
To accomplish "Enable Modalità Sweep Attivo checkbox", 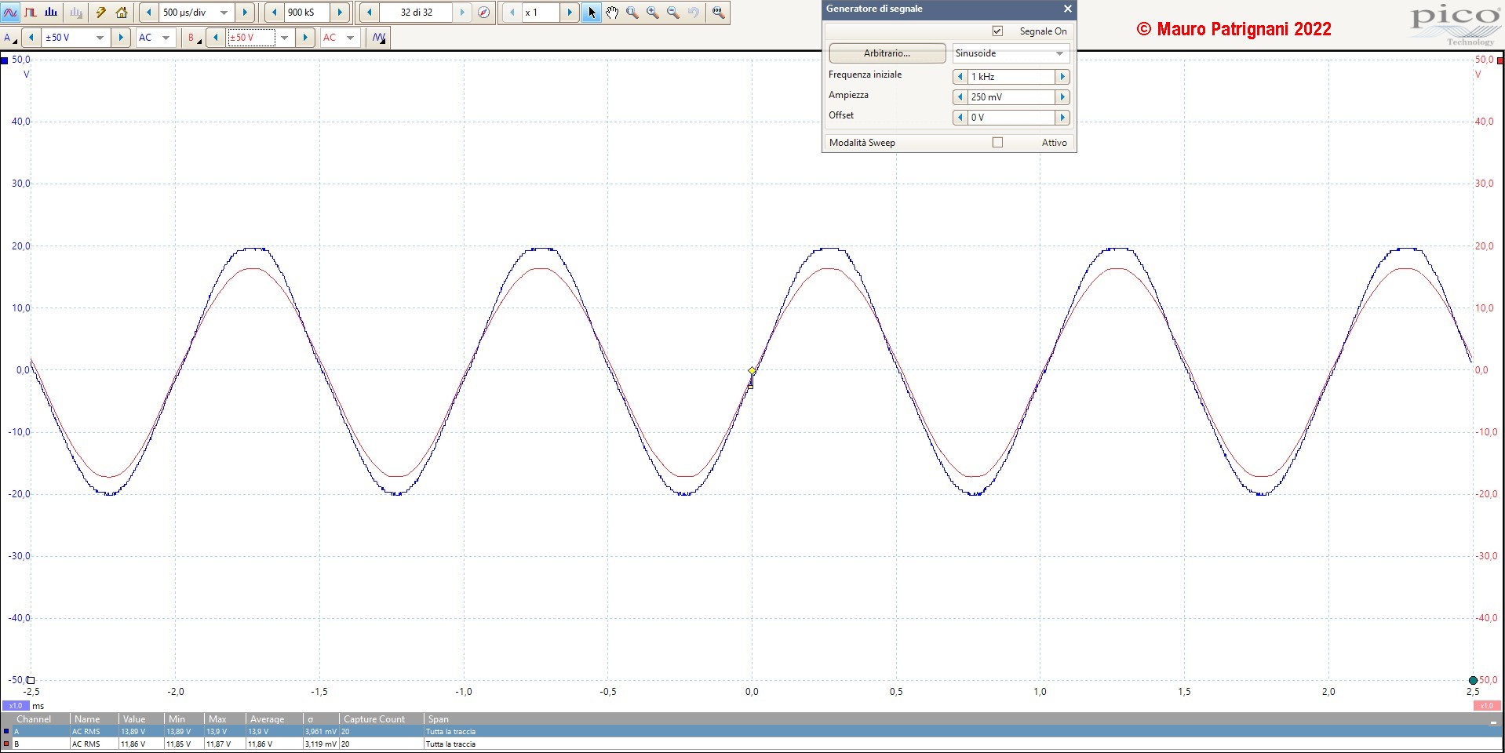I will pos(997,143).
